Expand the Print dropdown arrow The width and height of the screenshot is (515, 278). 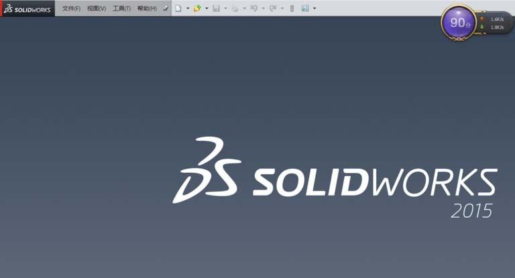[x=244, y=9]
